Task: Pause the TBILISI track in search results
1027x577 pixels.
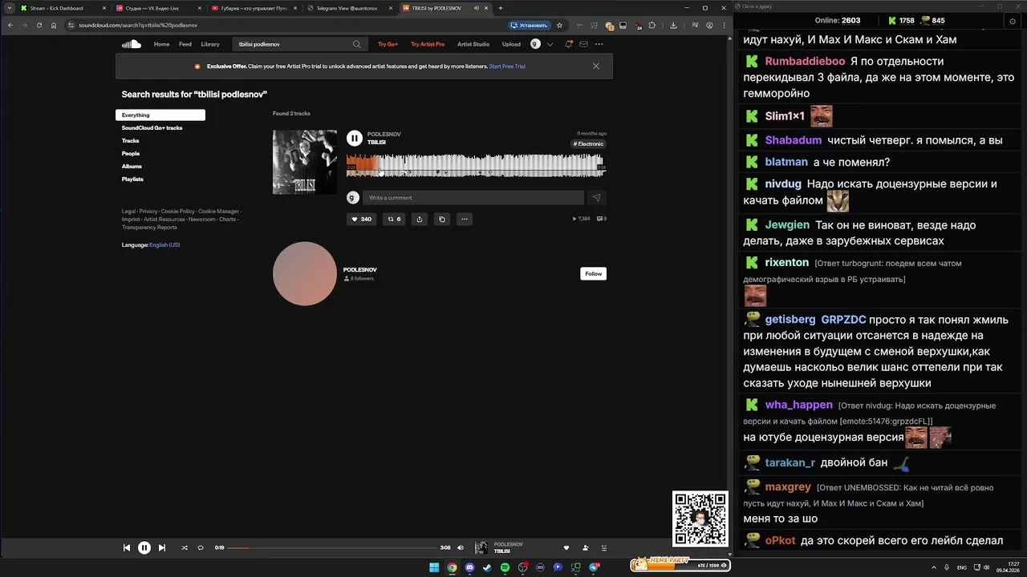Action: (355, 138)
